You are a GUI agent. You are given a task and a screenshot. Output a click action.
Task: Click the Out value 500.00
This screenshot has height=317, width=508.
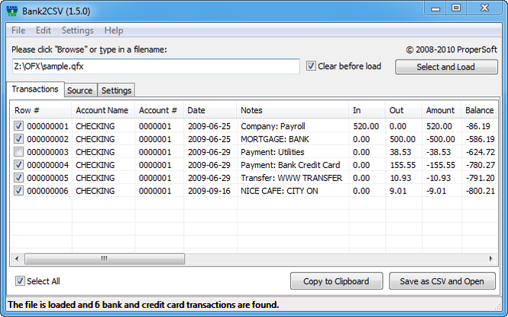(x=403, y=139)
